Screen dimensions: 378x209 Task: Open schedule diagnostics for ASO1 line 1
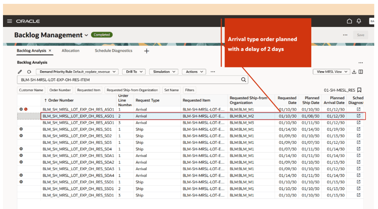pyautogui.click(x=359, y=109)
